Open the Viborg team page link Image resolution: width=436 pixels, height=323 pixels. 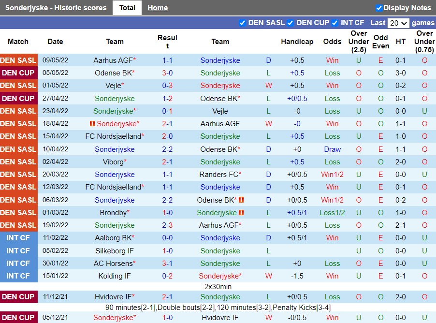pos(113,162)
